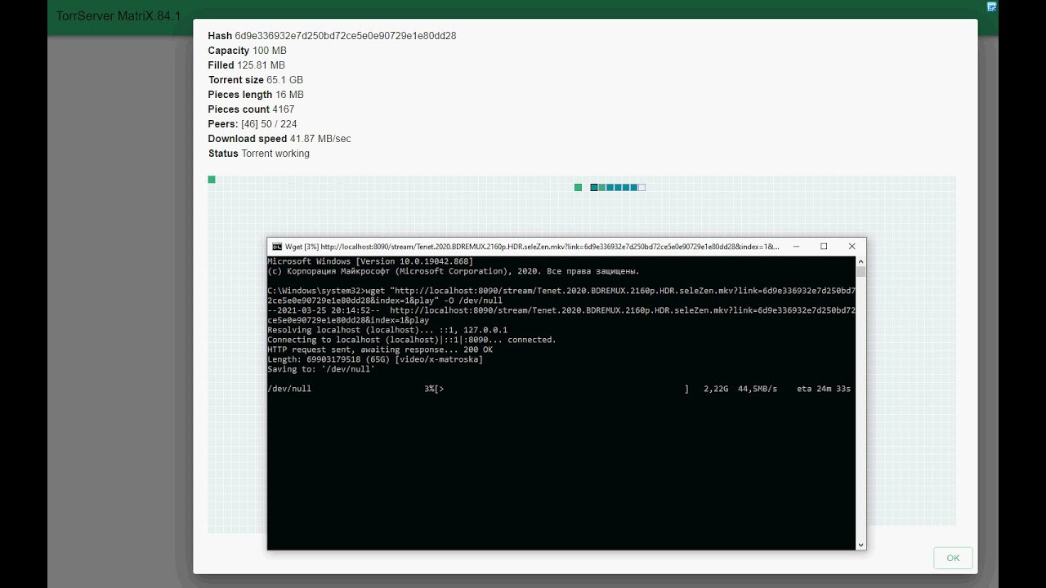Click the Capacity 100 MB line
This screenshot has width=1046, height=588.
248,51
